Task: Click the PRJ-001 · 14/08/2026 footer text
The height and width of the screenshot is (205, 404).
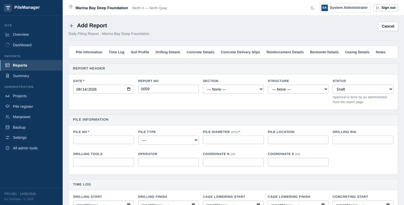Action: (x=20, y=194)
